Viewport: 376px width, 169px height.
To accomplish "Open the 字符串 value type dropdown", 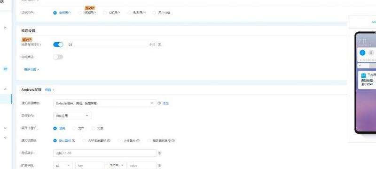I will tap(117, 165).
